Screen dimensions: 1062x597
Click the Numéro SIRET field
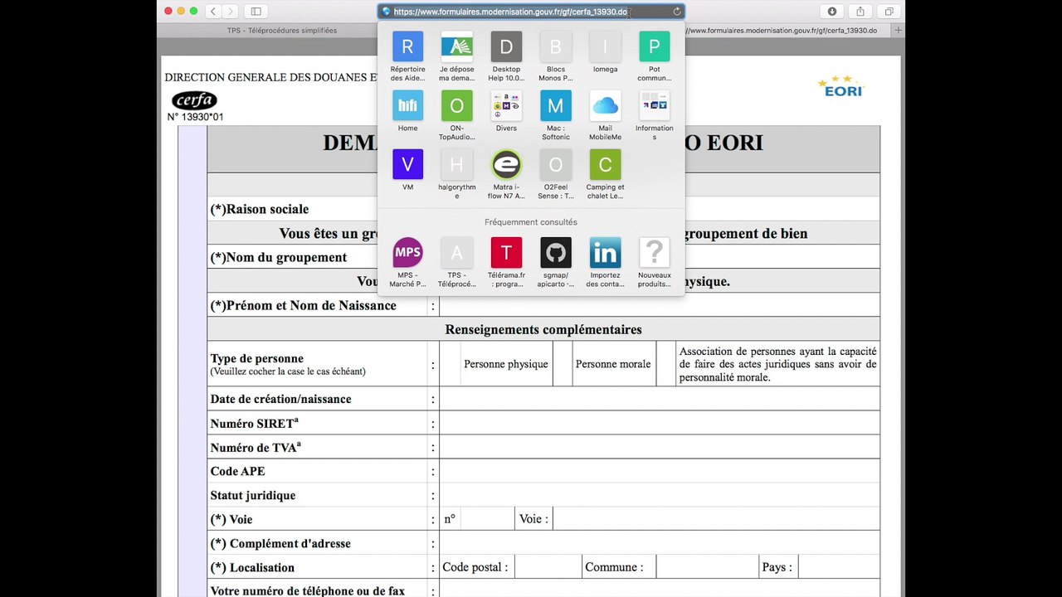coord(659,423)
